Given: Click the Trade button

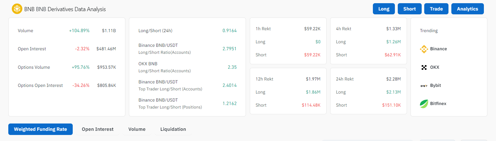Looking at the screenshot, I should [436, 9].
